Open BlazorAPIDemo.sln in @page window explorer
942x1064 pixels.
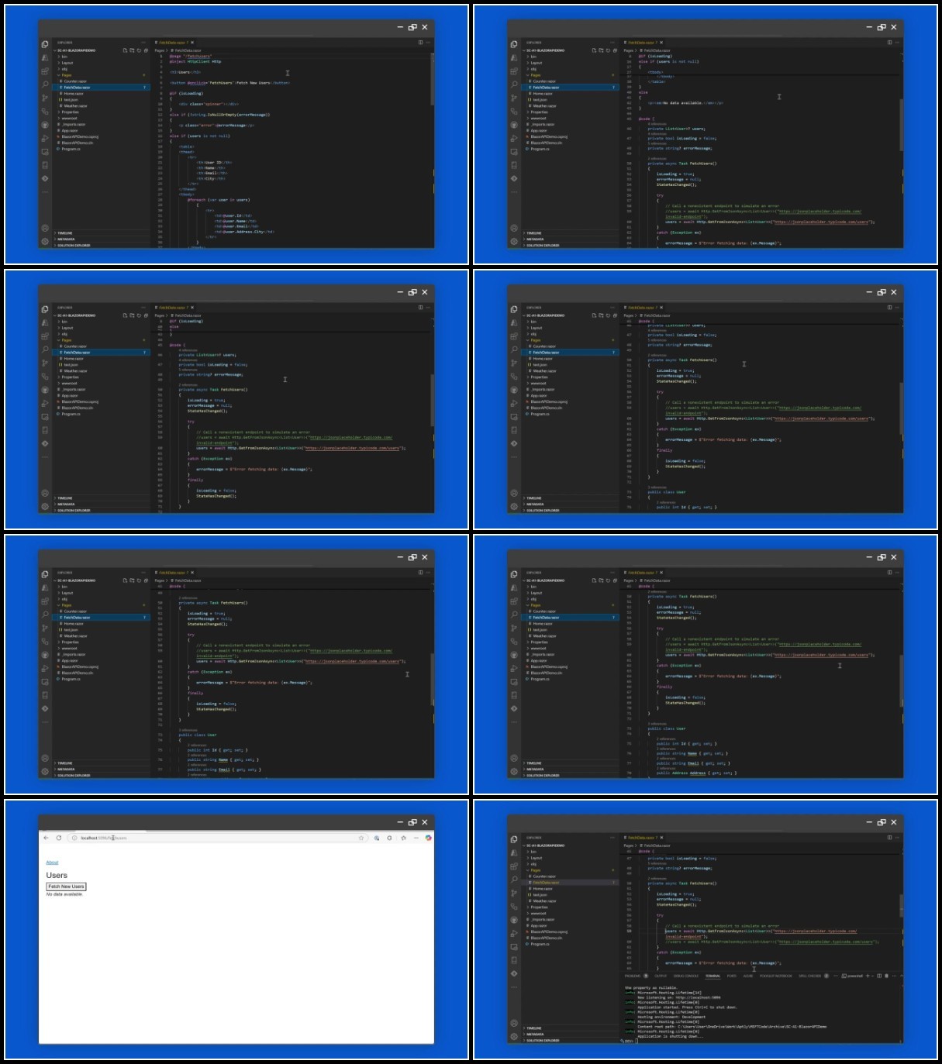(101, 143)
